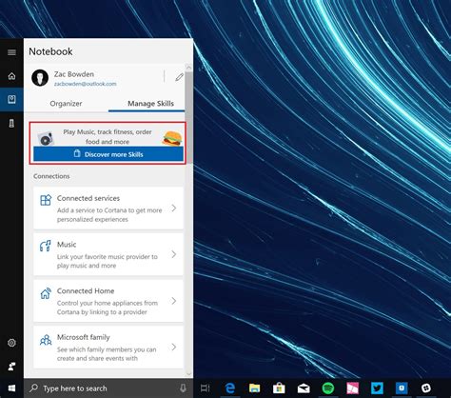Edit profile with pencil icon
The image size is (451, 398).
coord(179,77)
